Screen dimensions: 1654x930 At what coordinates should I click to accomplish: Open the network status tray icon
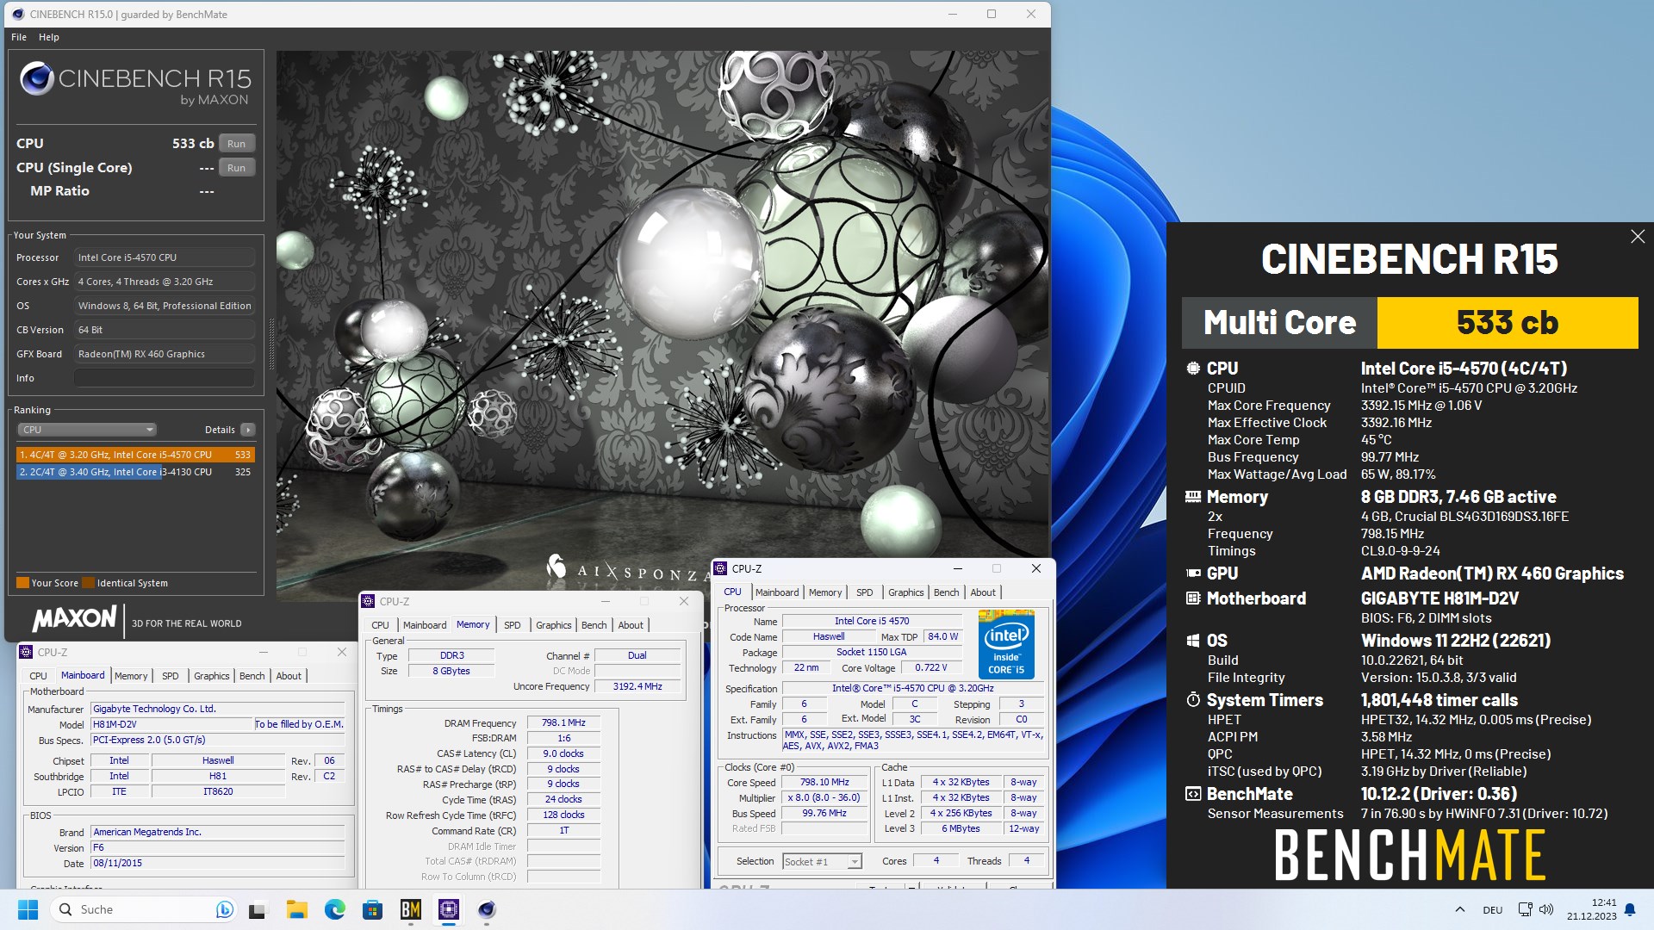pyautogui.click(x=1525, y=909)
